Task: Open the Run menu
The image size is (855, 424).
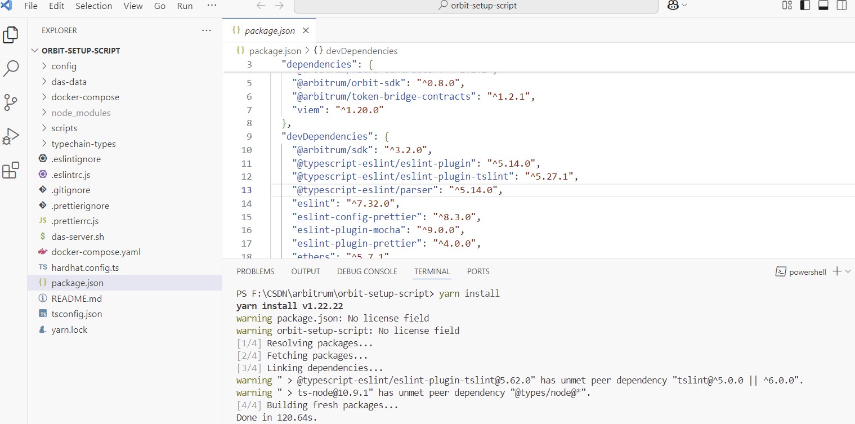Action: [x=185, y=6]
